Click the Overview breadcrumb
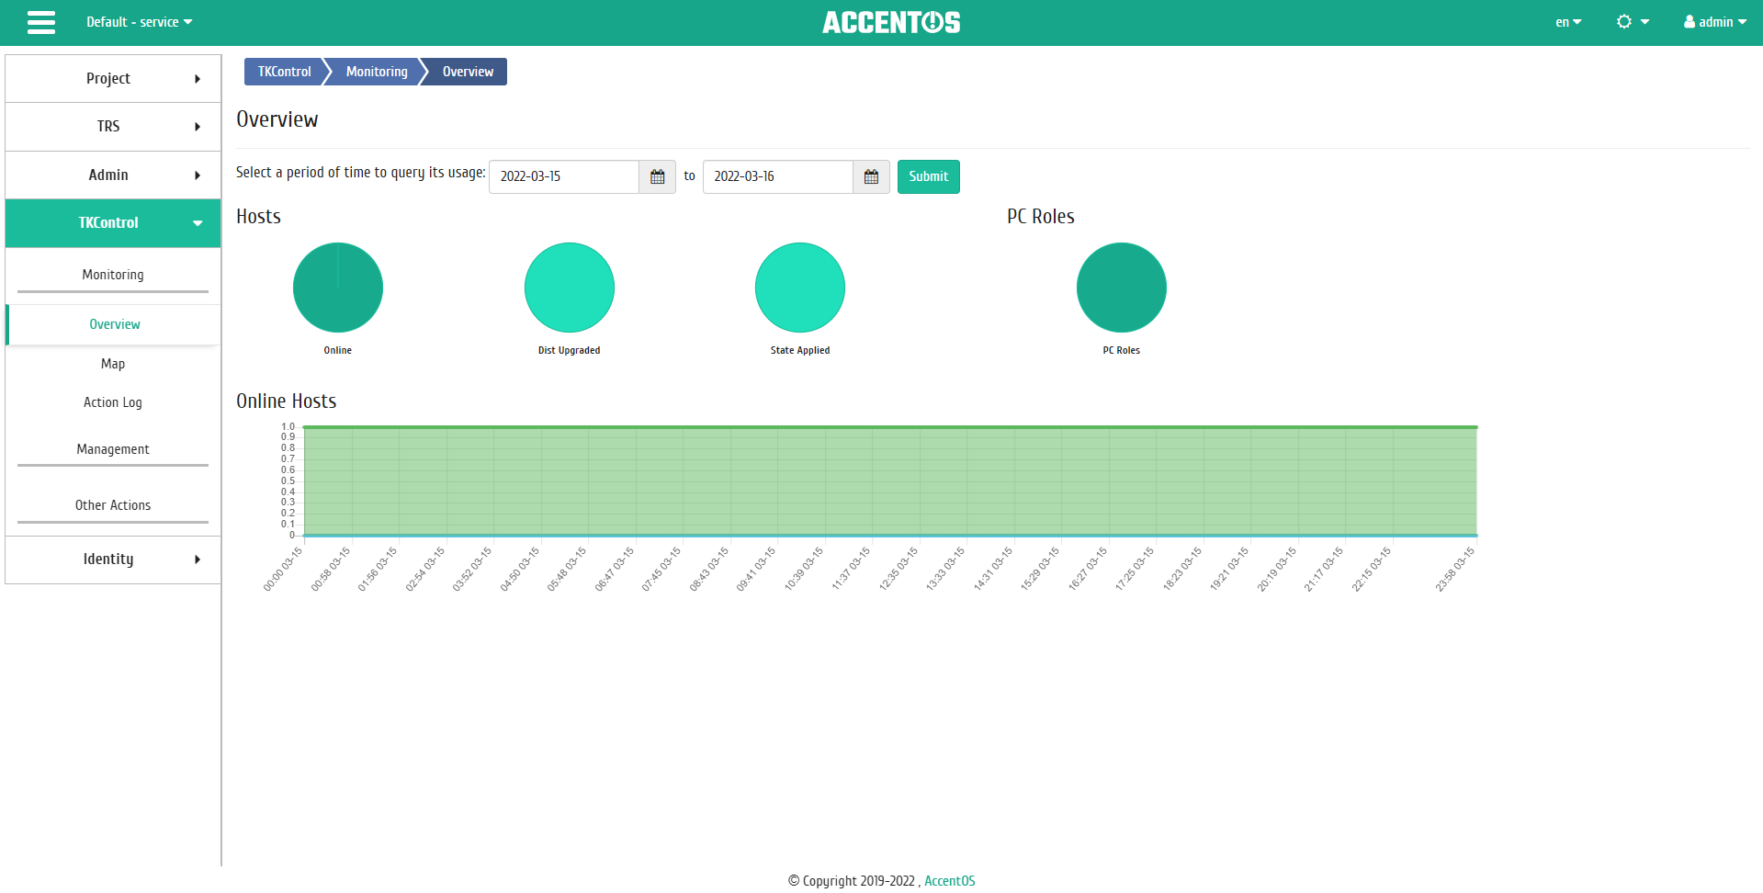This screenshot has height=893, width=1763. click(x=468, y=72)
